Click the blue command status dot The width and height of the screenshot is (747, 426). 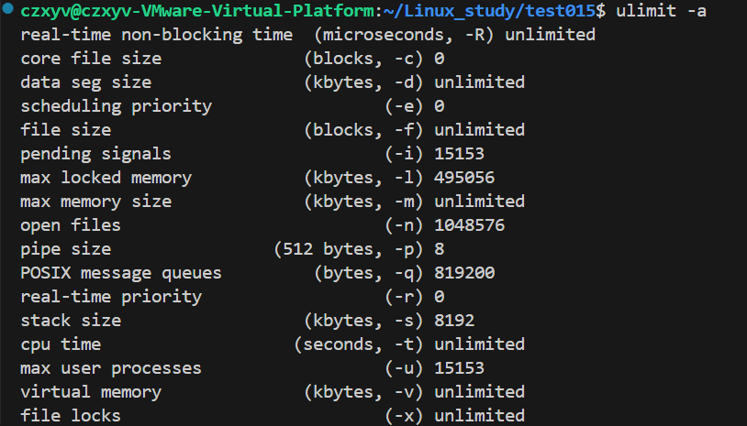click(x=7, y=8)
